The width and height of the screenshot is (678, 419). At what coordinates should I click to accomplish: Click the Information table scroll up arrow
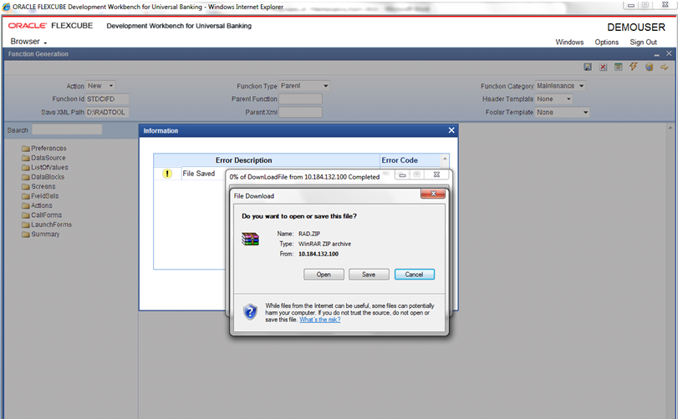[445, 159]
